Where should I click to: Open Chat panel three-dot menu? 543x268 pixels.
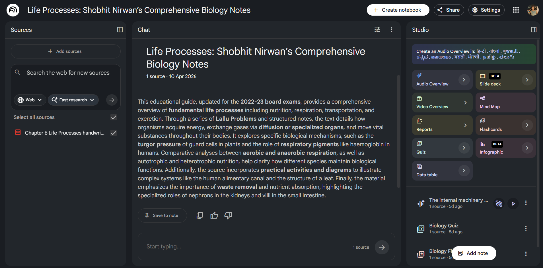pos(392,30)
